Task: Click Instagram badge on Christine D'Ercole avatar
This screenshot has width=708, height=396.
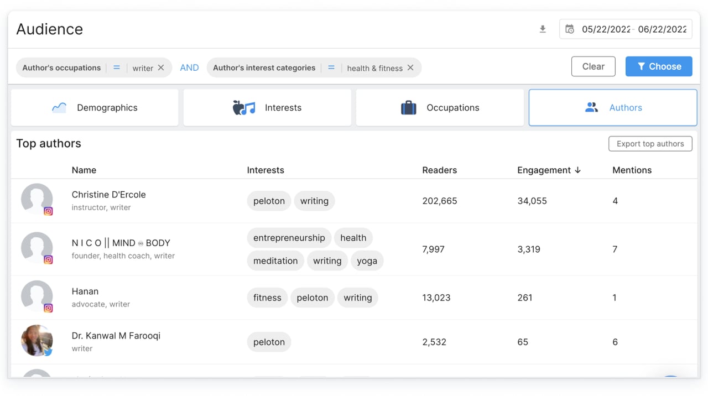Action: point(48,211)
